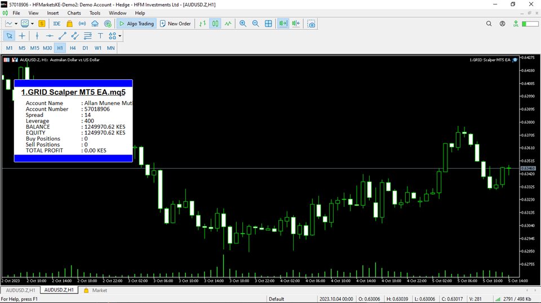The height and width of the screenshot is (303, 541).
Task: Select the W1 timeframe button
Action: (x=98, y=48)
